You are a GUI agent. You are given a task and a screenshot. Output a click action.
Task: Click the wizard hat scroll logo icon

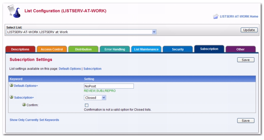(14, 11)
